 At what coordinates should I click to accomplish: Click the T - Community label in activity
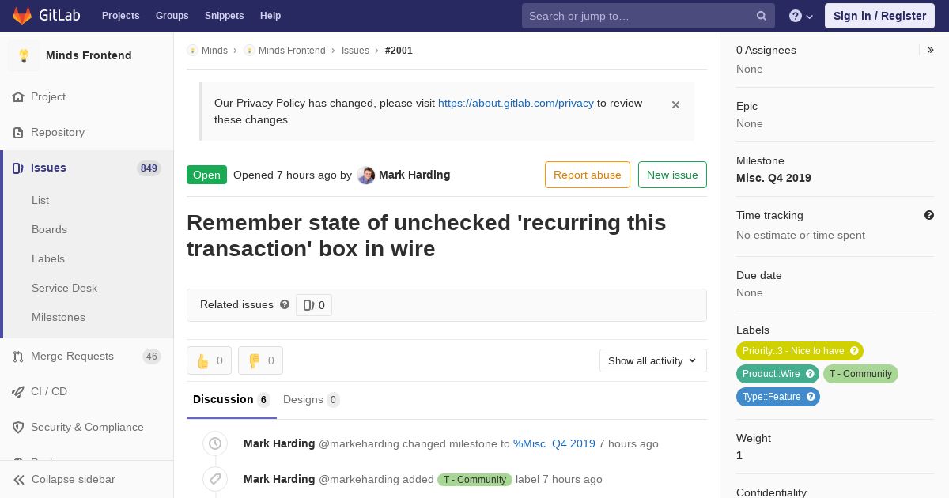(475, 480)
